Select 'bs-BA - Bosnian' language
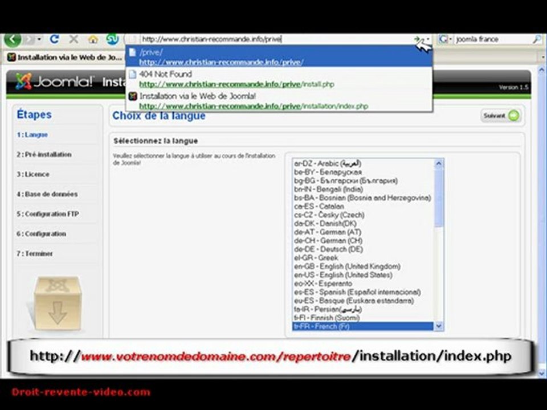The height and width of the screenshot is (410, 547). tap(363, 198)
